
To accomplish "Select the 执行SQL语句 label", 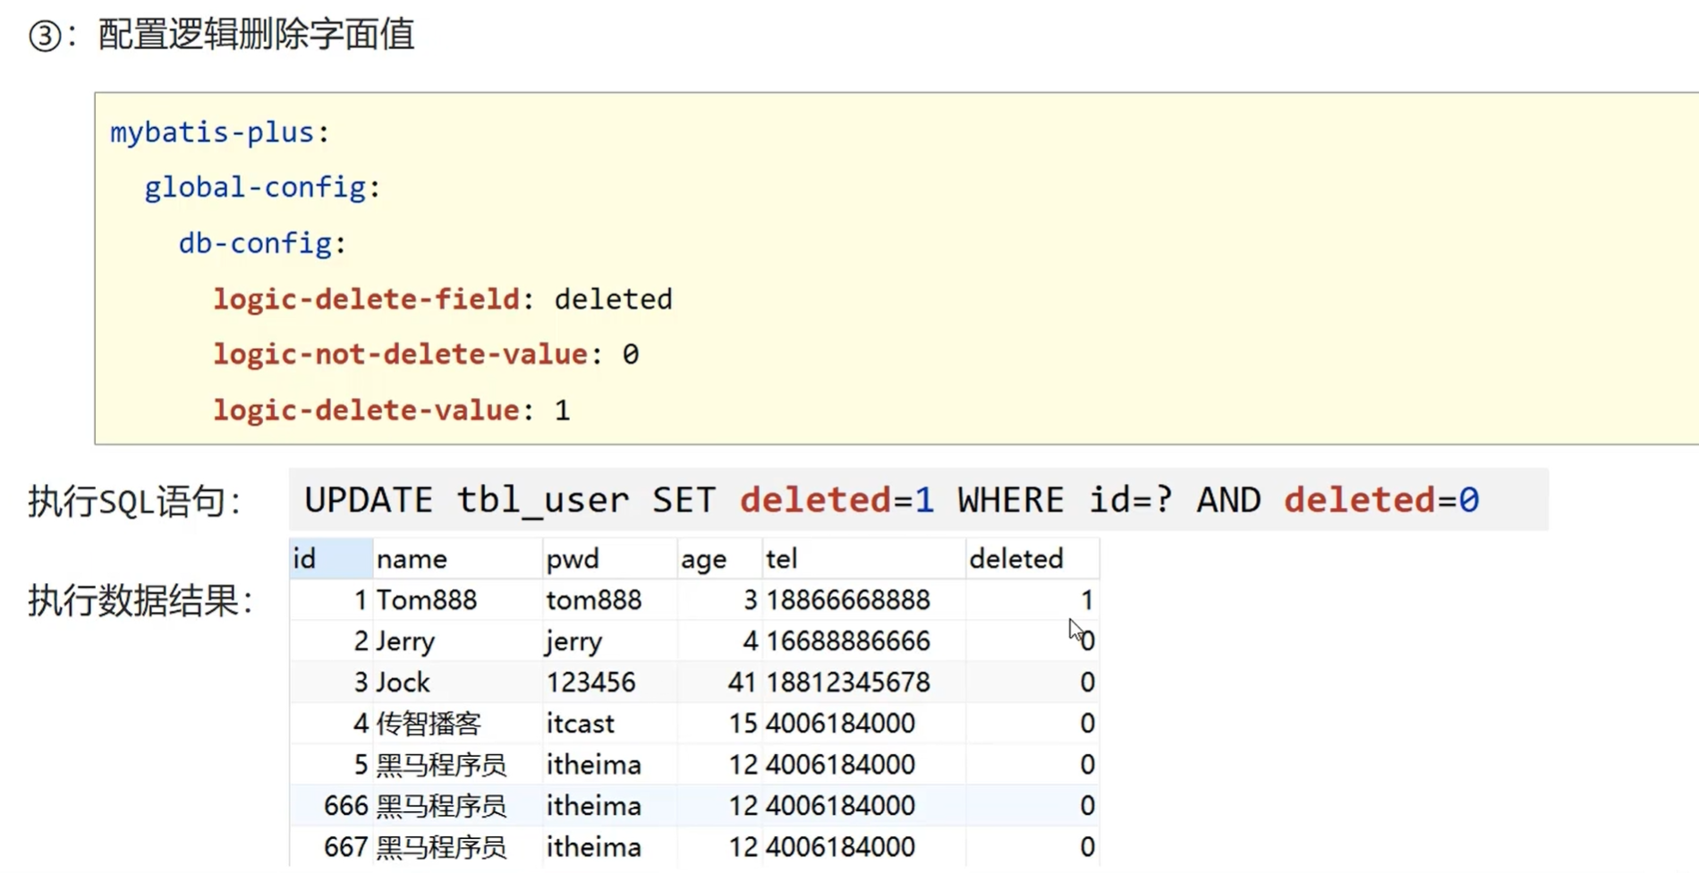I will tap(134, 502).
